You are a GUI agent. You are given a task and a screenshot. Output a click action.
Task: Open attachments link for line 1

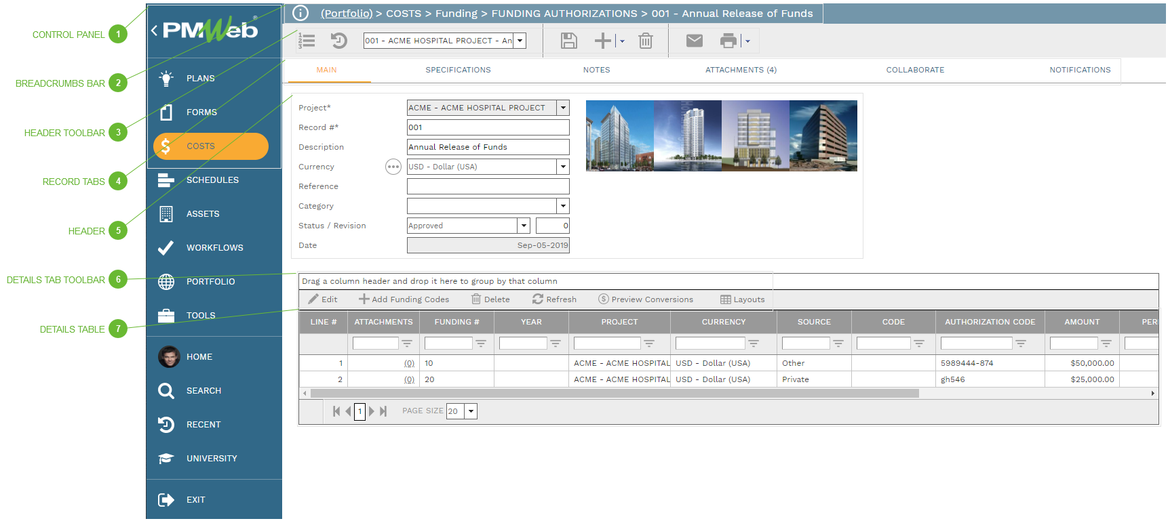coord(409,363)
